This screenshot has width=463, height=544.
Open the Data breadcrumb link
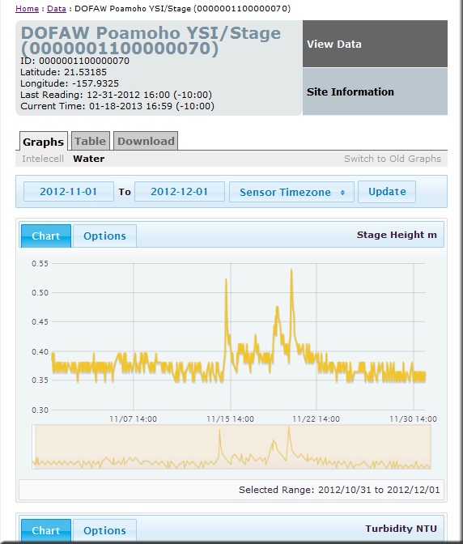pyautogui.click(x=57, y=9)
